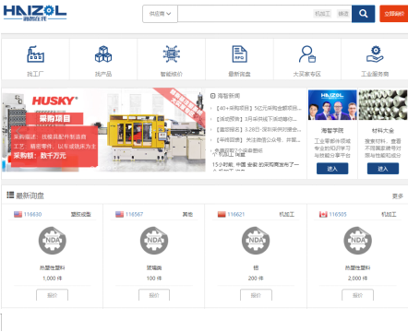Viewport: 408px width, 332px height.
Task: Click the NDA gear icon for 116567
Action: pyautogui.click(x=154, y=241)
